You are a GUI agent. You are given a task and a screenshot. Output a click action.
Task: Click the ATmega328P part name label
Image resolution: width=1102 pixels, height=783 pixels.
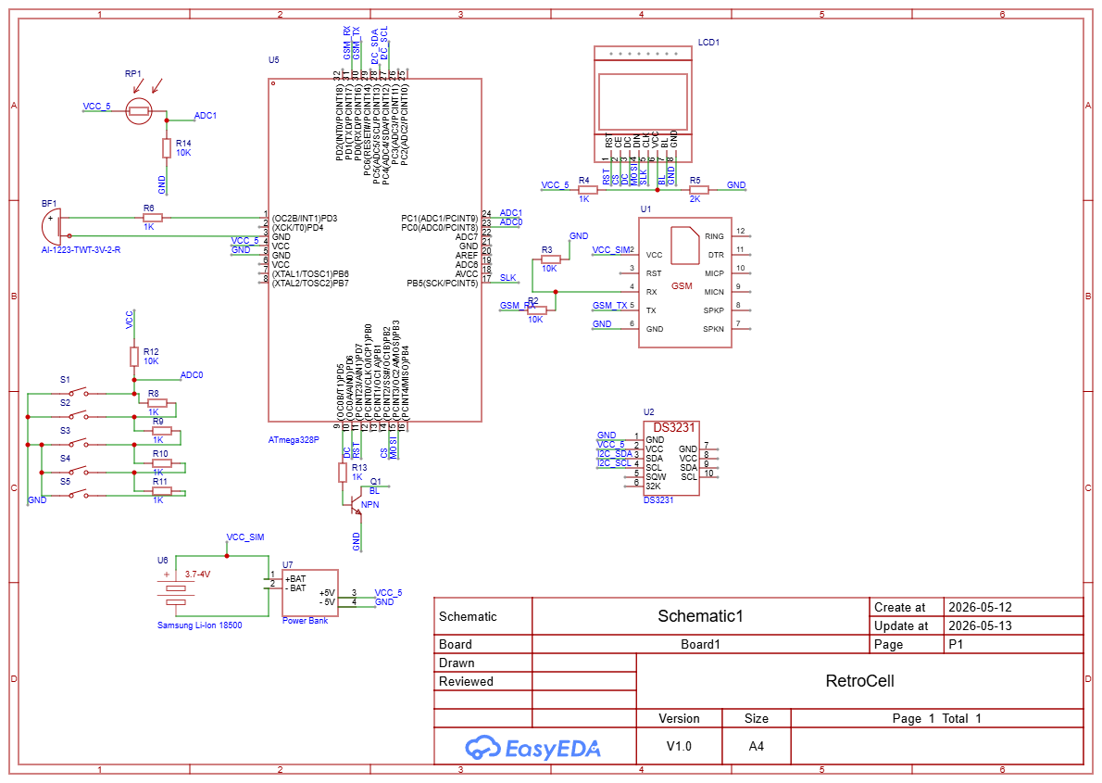click(294, 440)
